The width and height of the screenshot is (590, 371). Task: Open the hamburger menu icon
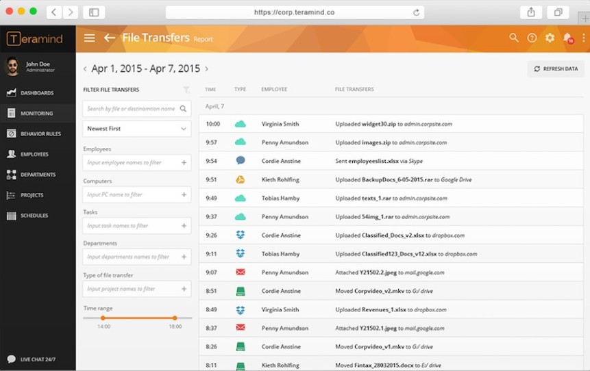click(x=89, y=38)
